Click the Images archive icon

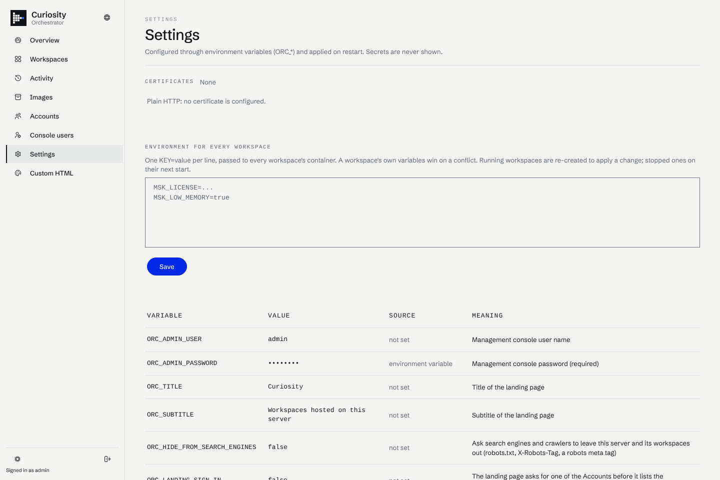pos(18,97)
